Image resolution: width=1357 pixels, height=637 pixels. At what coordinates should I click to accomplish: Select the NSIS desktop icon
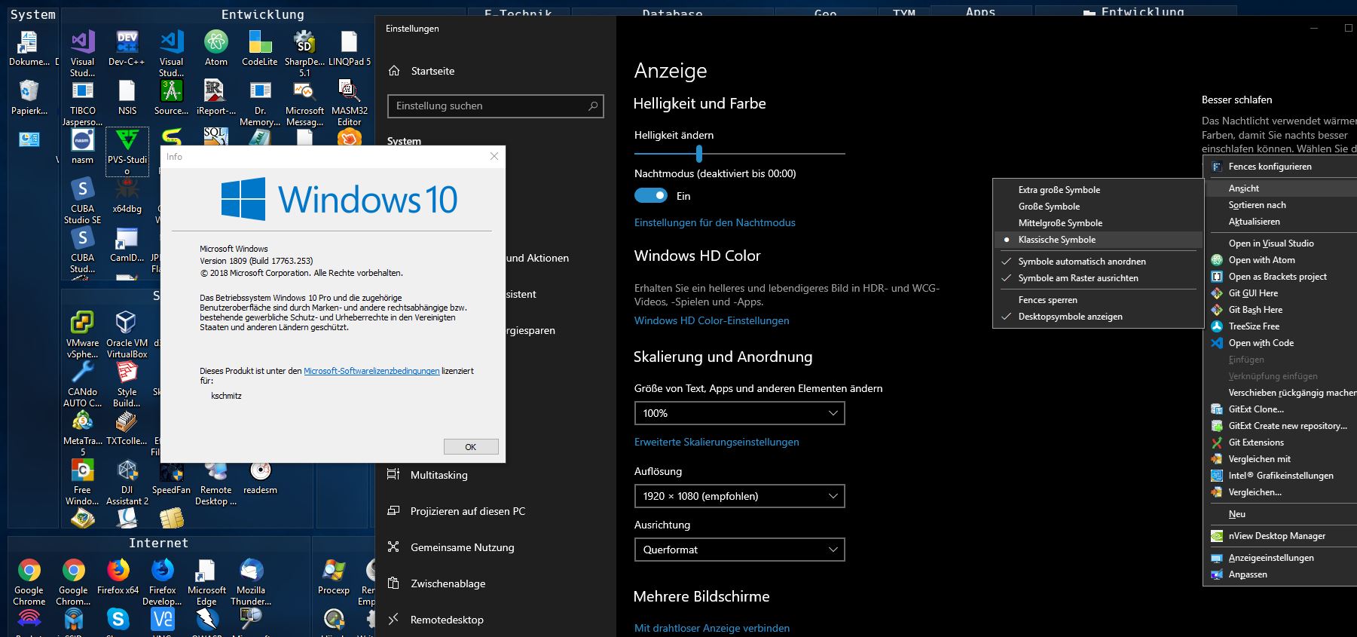pyautogui.click(x=127, y=98)
